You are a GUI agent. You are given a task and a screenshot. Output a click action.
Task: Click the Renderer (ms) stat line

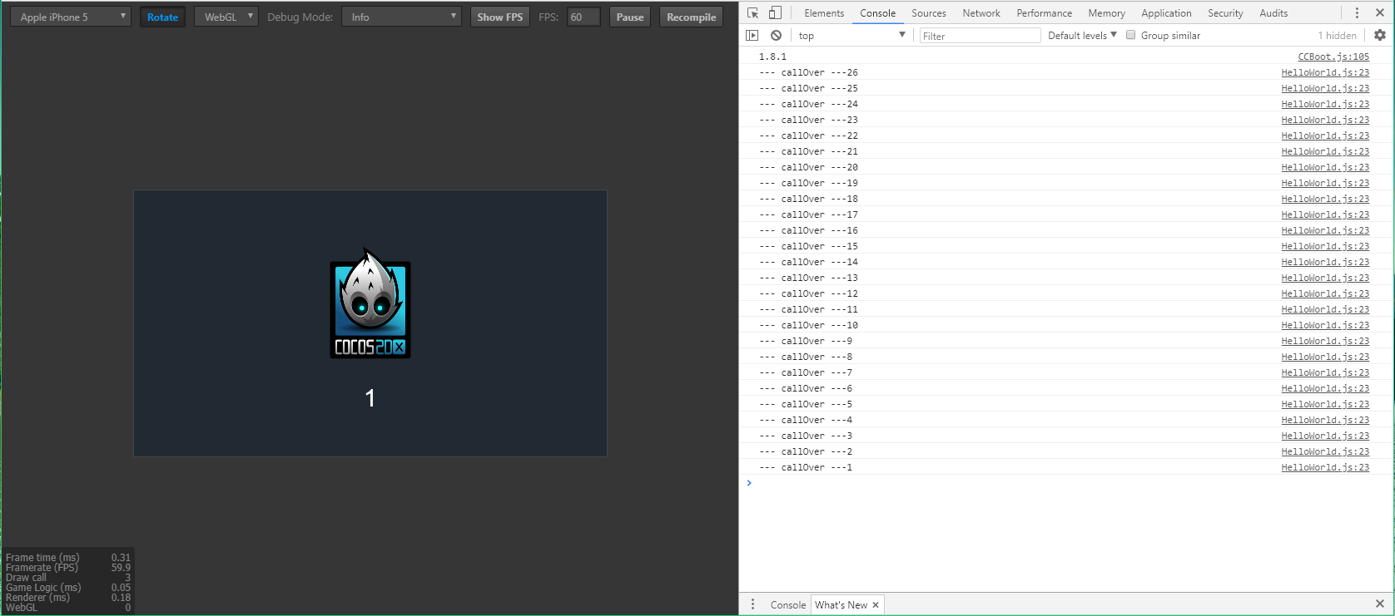[x=68, y=598]
